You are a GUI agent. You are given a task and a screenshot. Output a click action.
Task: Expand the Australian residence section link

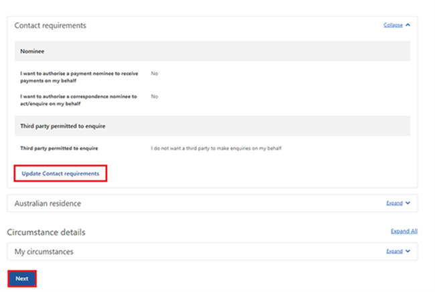point(394,203)
